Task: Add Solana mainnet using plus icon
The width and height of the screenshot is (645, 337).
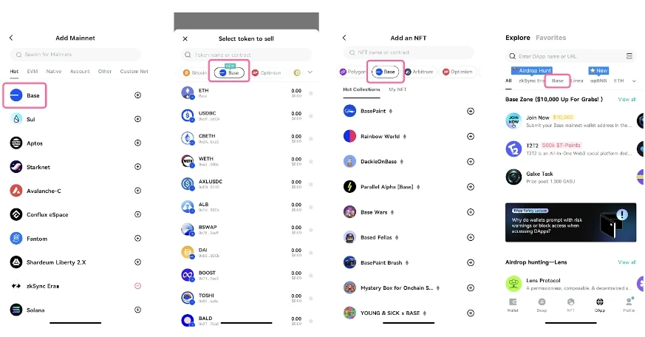Action: coord(137,310)
